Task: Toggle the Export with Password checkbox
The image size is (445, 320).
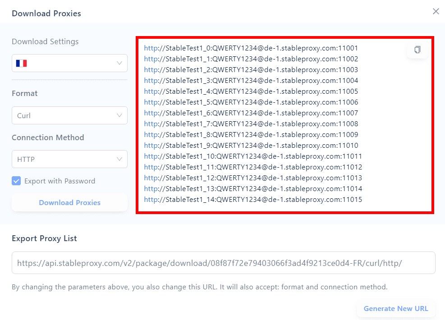Action: tap(16, 181)
